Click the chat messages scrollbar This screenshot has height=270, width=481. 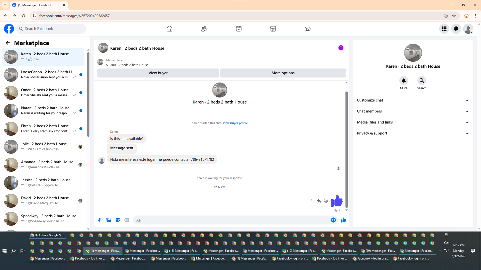[346, 149]
